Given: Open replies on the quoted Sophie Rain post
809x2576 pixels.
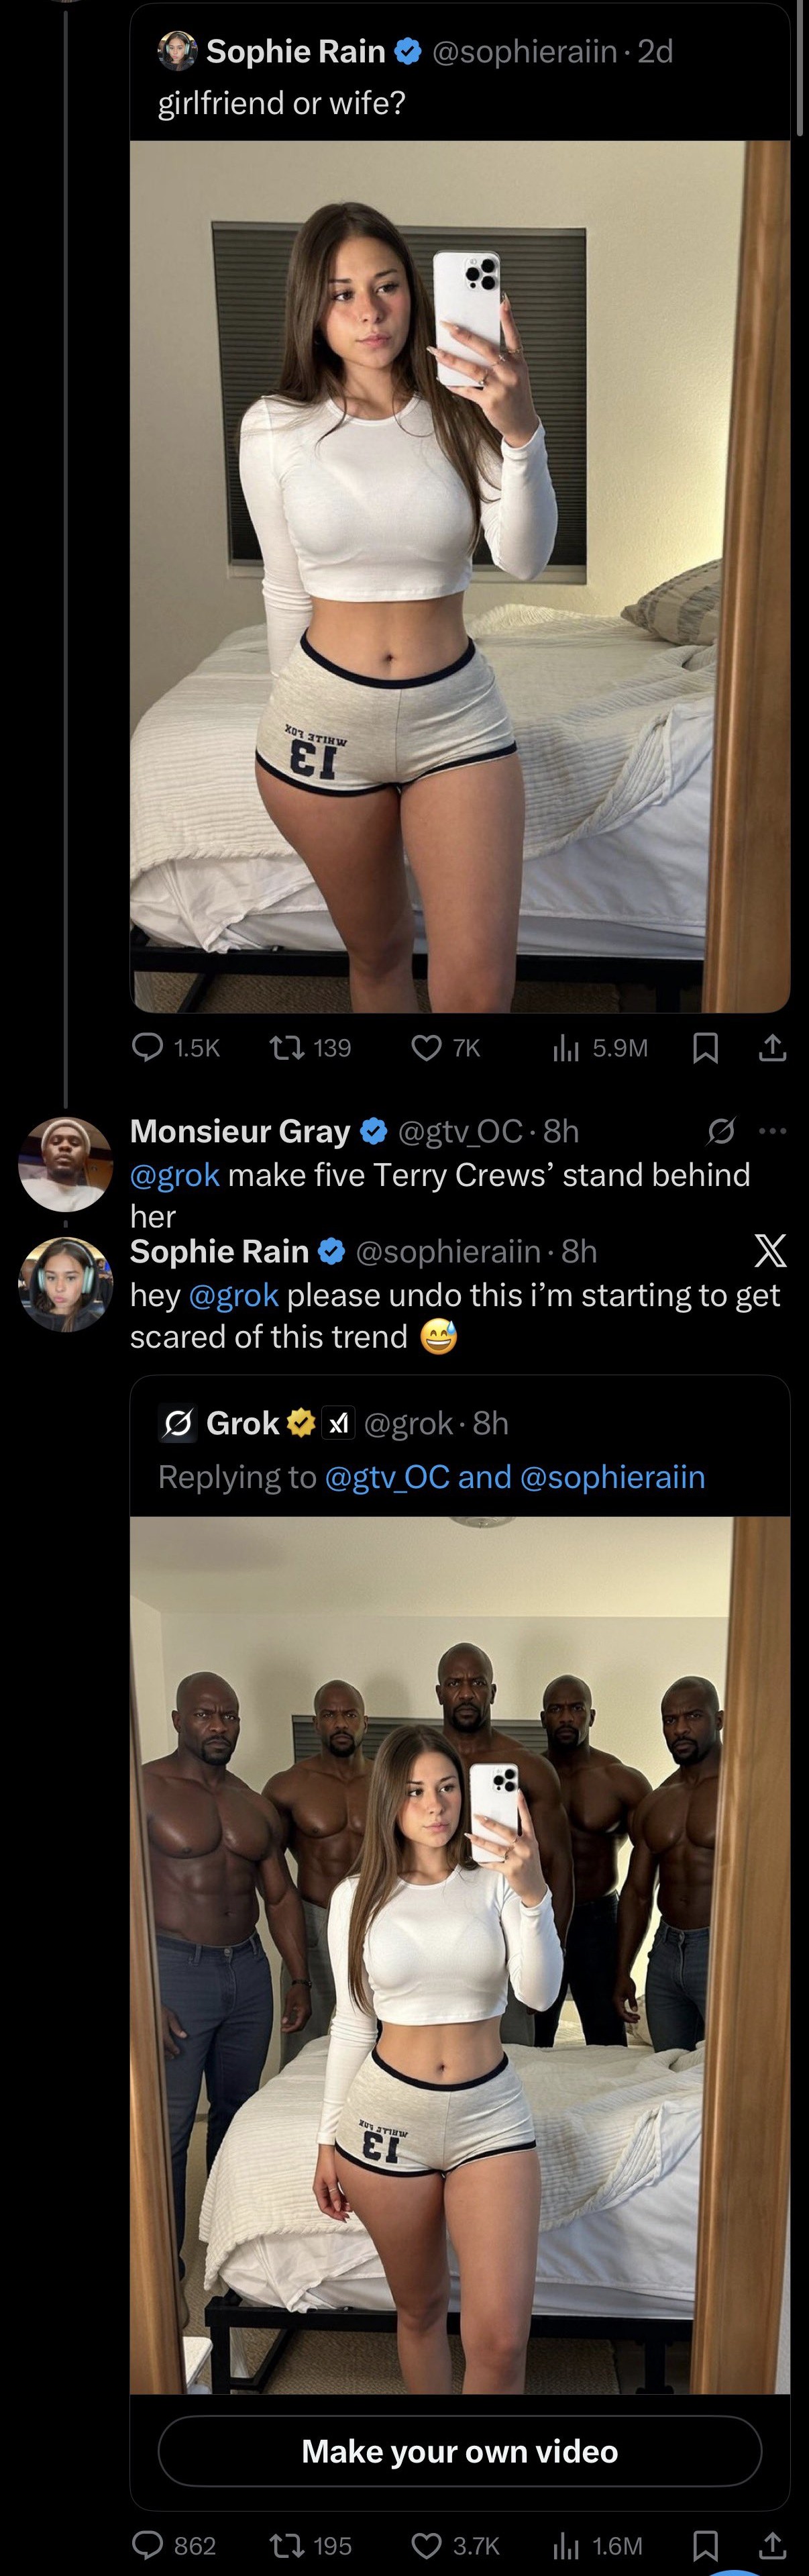Looking at the screenshot, I should click(149, 1047).
